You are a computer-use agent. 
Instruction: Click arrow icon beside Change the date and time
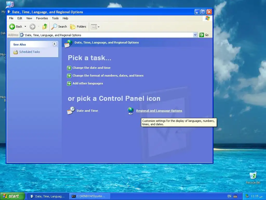point(69,68)
